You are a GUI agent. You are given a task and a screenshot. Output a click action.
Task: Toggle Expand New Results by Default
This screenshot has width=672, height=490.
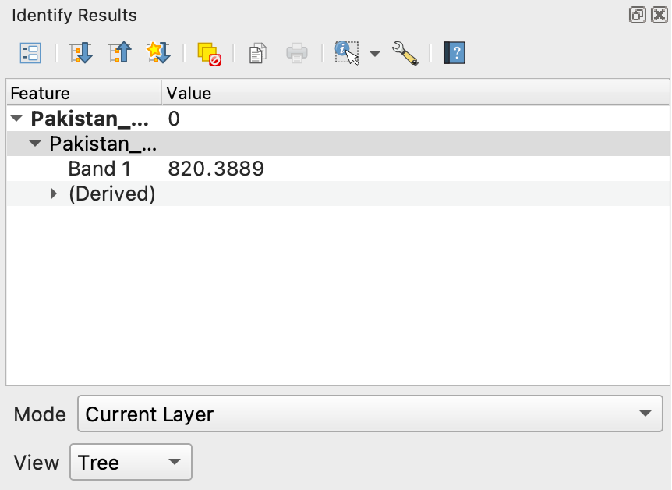[158, 53]
